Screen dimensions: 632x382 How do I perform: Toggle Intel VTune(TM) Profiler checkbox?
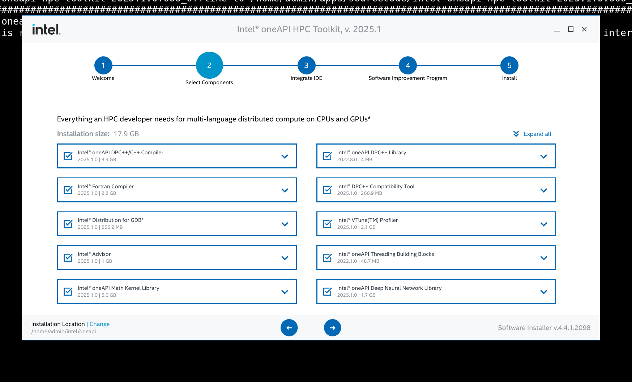[x=328, y=224]
